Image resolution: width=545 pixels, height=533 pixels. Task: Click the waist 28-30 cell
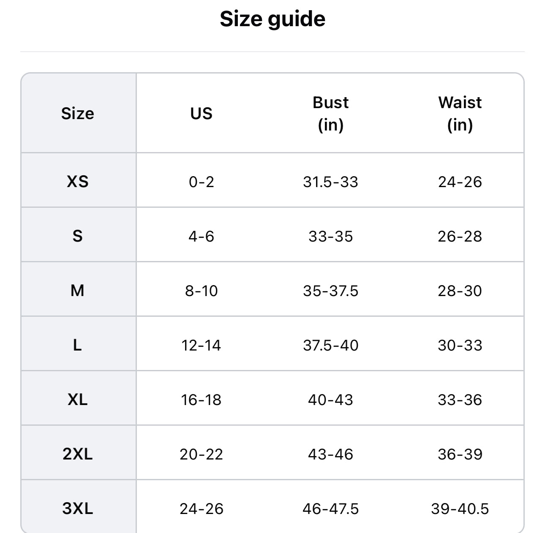click(460, 291)
